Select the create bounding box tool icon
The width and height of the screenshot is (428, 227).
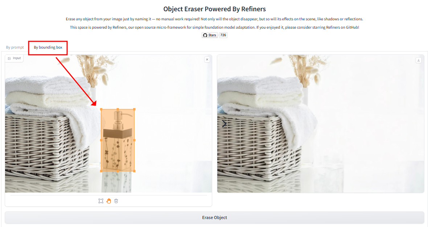tap(101, 201)
